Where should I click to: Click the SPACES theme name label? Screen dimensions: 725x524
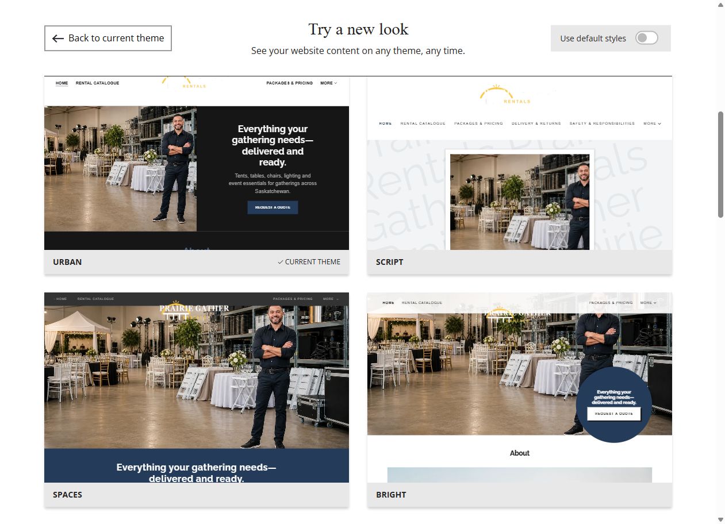(x=67, y=495)
